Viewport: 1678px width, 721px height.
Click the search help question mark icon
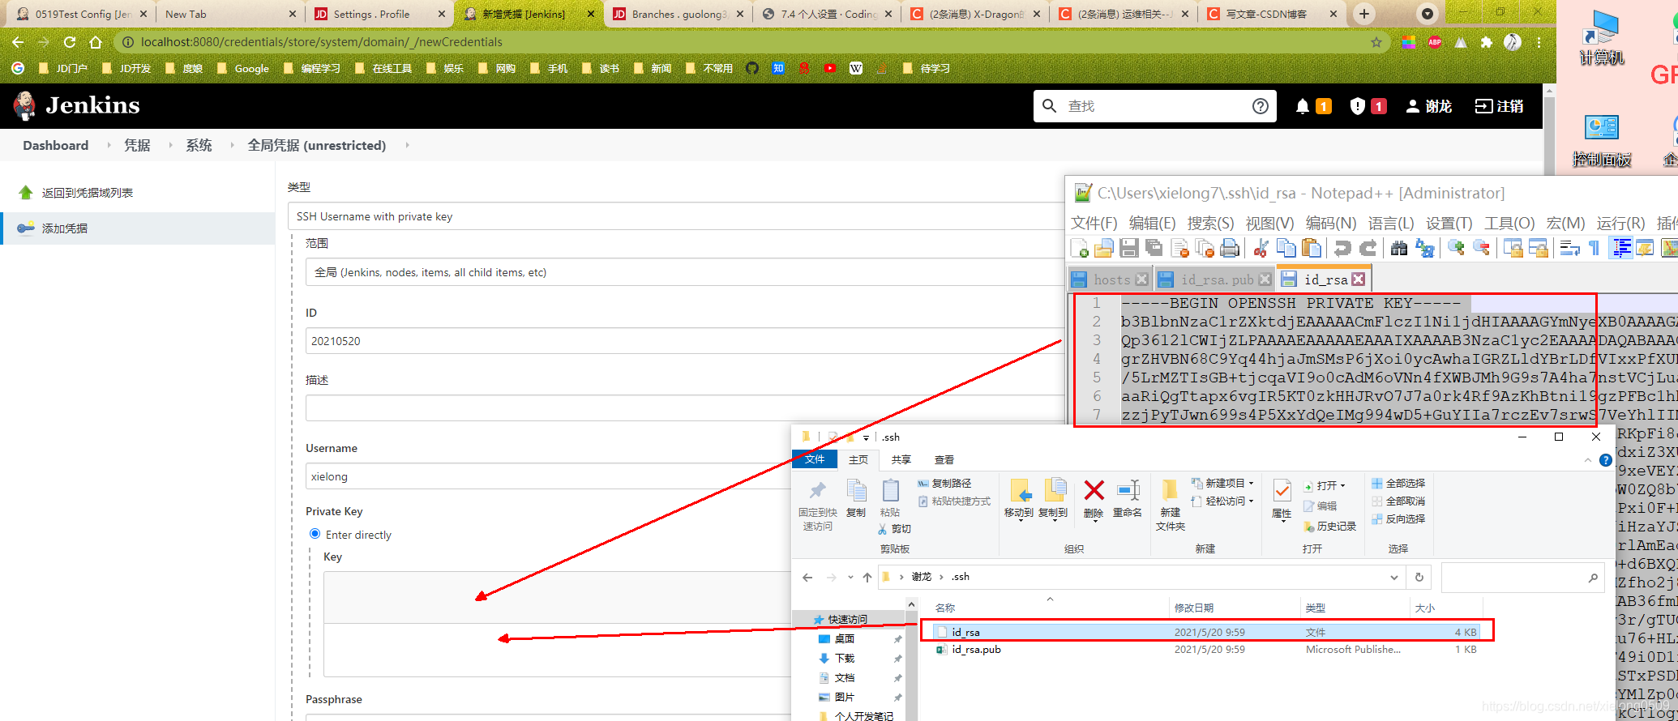pyautogui.click(x=1261, y=106)
